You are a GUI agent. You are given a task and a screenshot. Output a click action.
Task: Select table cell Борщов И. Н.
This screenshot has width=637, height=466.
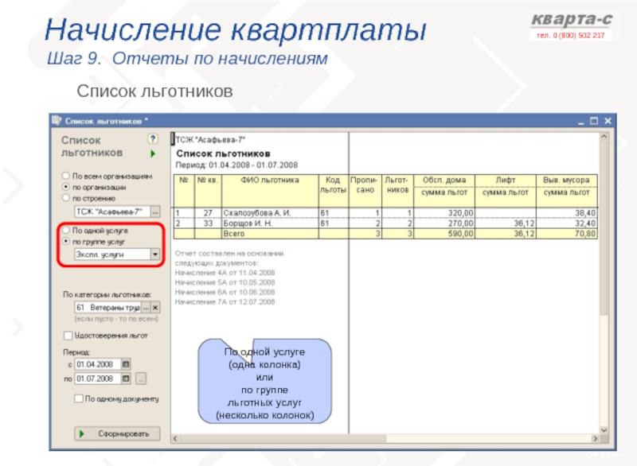pos(270,223)
